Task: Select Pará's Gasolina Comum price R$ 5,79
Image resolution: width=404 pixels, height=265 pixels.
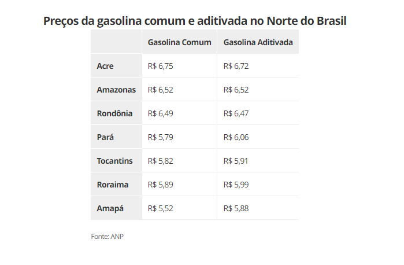Action: (x=160, y=137)
